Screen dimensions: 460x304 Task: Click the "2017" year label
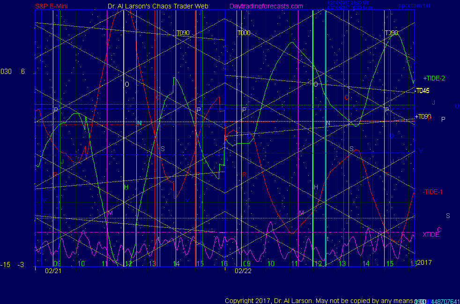424,262
